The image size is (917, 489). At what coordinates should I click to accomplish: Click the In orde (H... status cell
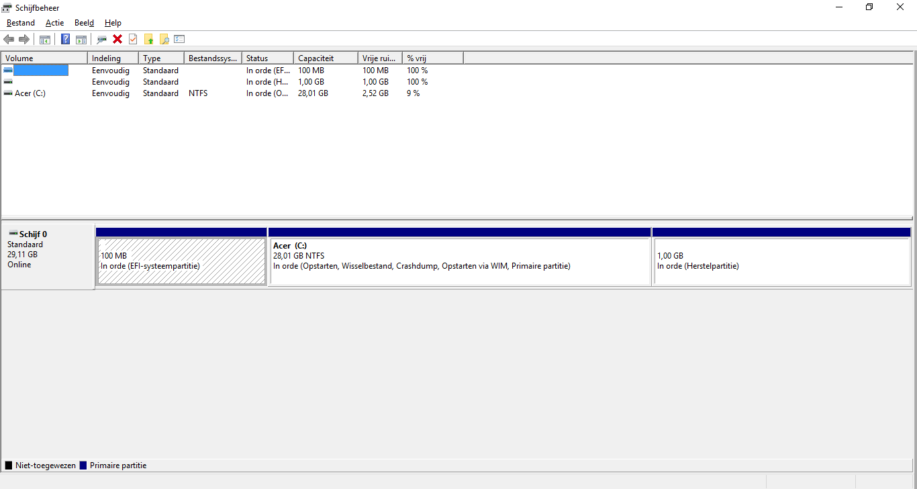coord(268,81)
